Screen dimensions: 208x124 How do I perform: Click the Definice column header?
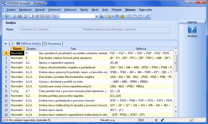click(141, 49)
